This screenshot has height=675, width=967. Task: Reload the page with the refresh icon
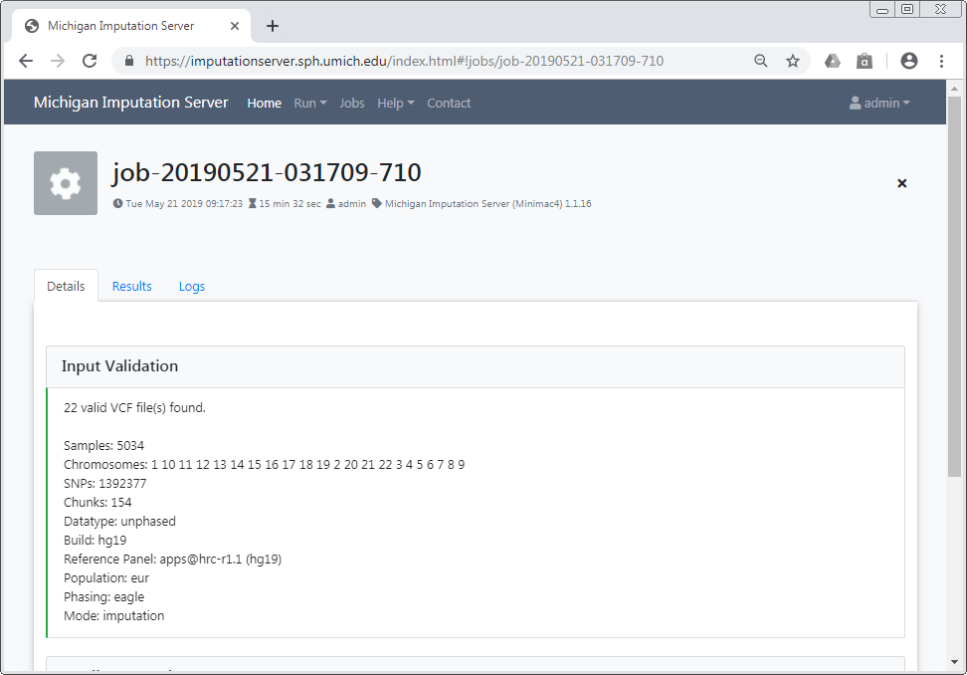(x=90, y=61)
